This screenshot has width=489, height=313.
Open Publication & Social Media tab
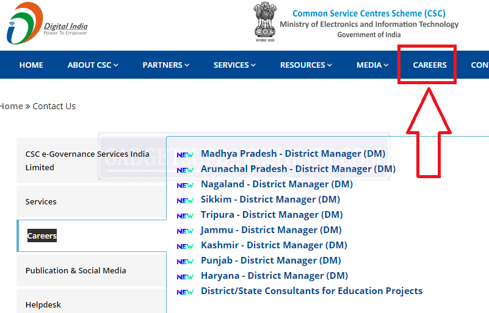[92, 270]
